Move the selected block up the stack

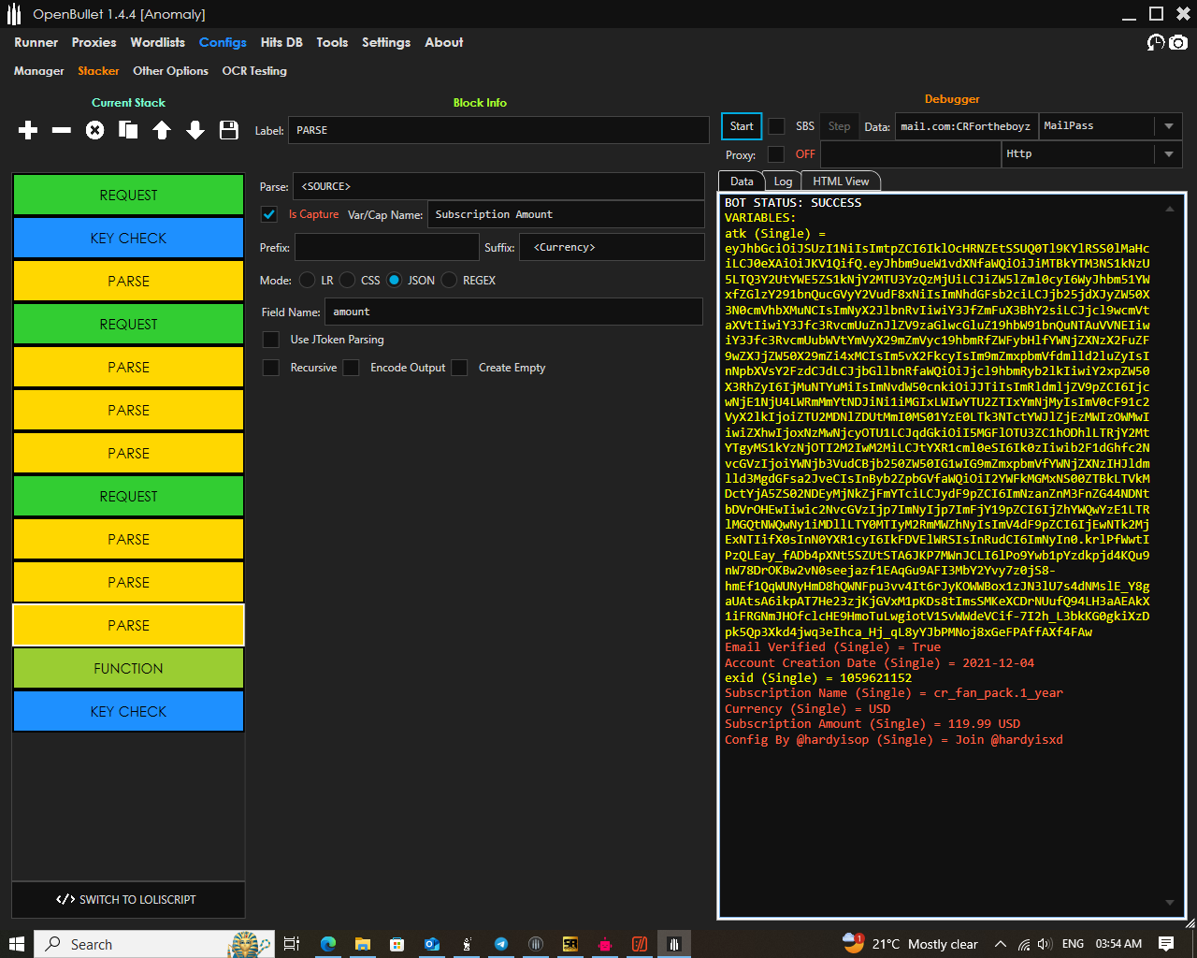162,130
